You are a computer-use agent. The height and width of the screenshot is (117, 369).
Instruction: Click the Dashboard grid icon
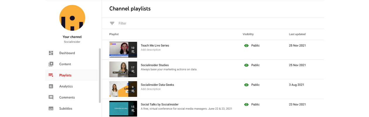click(51, 53)
